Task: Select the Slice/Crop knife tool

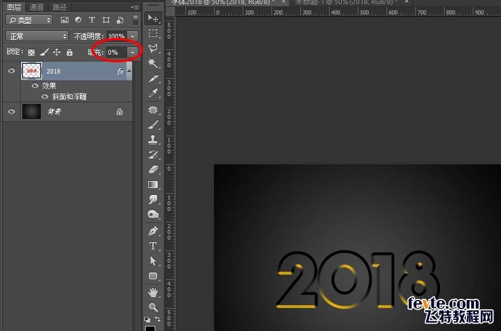Action: [153, 78]
